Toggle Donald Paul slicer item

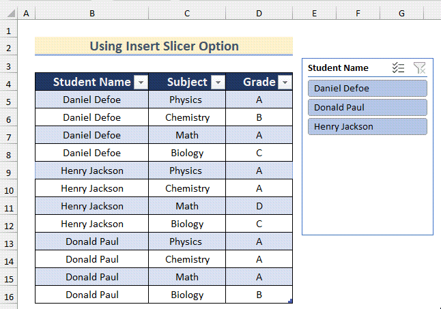pos(367,108)
